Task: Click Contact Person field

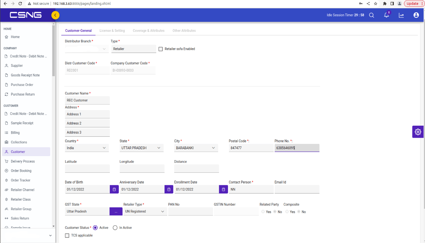Action: (x=251, y=189)
